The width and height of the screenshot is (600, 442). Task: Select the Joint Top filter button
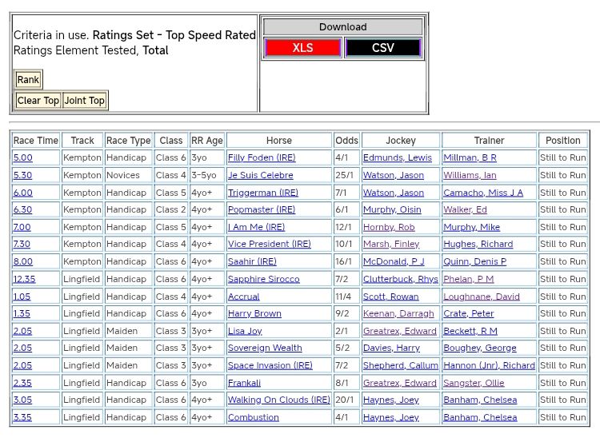click(x=85, y=101)
